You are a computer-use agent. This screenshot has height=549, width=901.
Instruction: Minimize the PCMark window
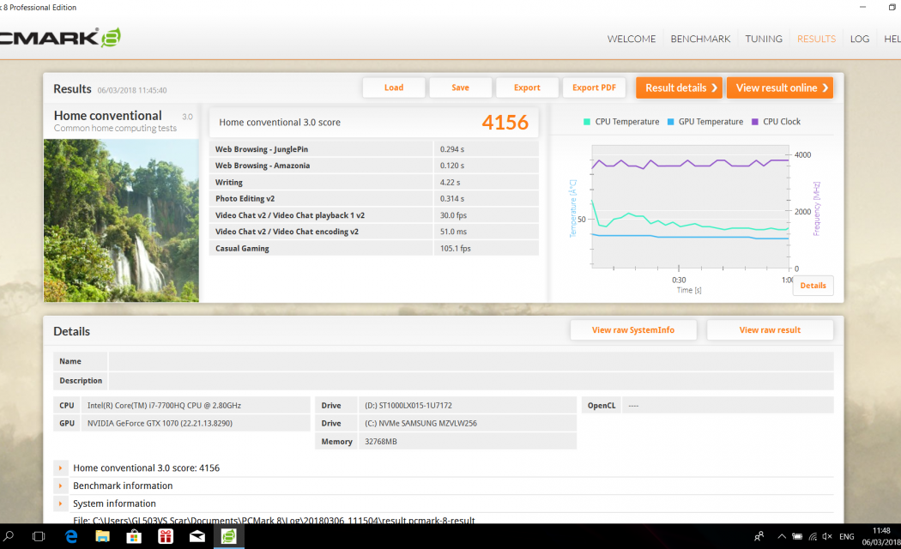862,7
